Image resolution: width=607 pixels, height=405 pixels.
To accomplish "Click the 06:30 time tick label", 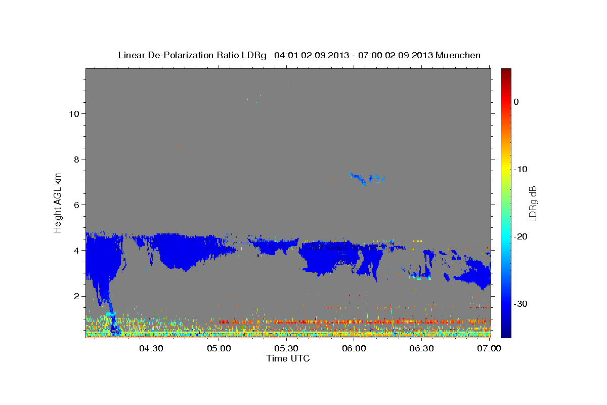I will (422, 349).
